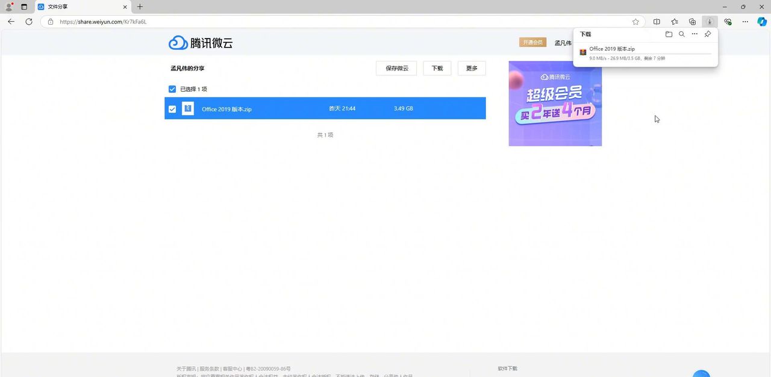
Task: Open the 客服中心 footer link
Action: tap(232, 369)
